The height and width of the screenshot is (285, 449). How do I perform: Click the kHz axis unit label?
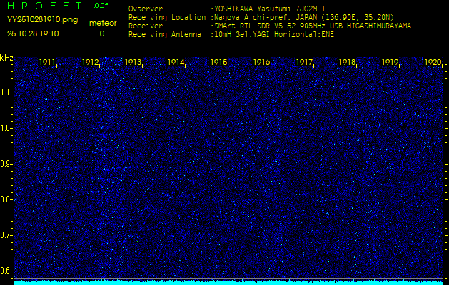6,57
